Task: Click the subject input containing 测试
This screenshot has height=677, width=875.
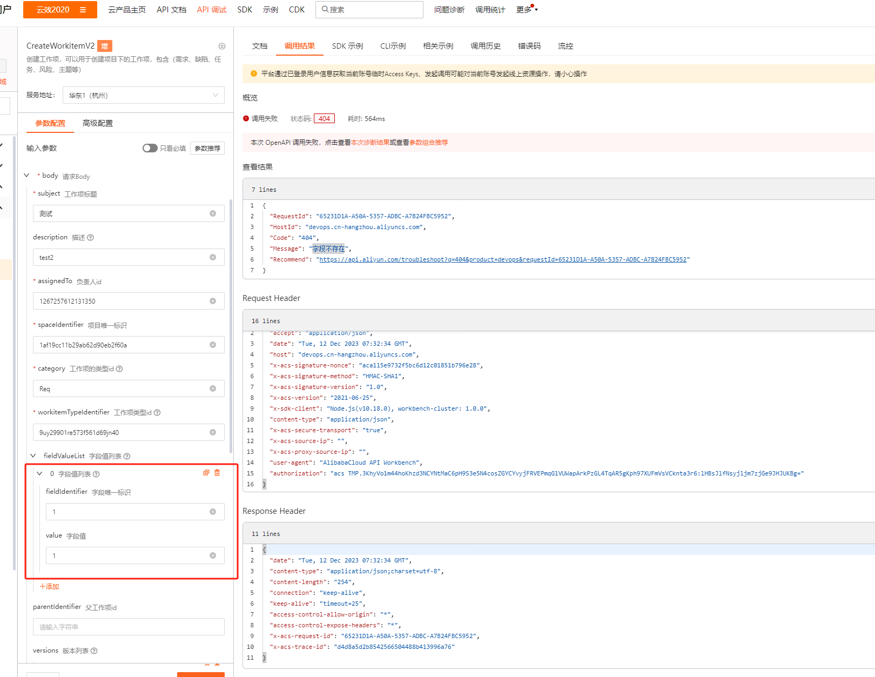Action: coord(129,213)
